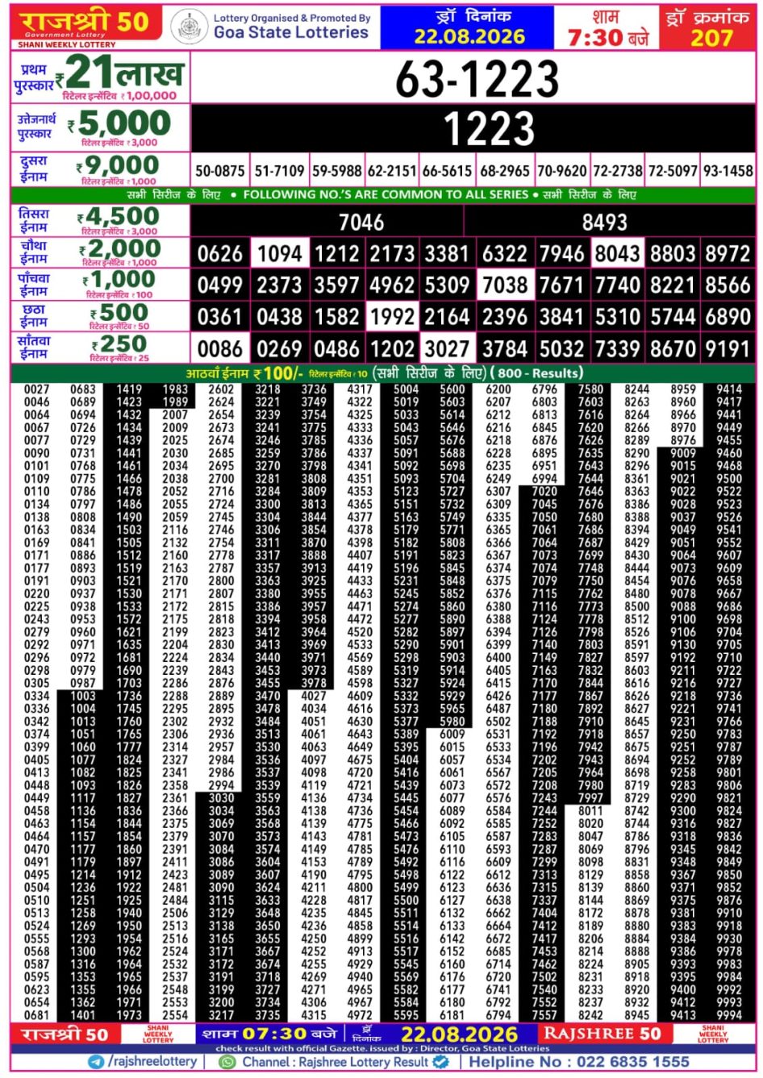The width and height of the screenshot is (763, 1078).
Task: Select second prize number 72-2738
Action: coord(618,171)
